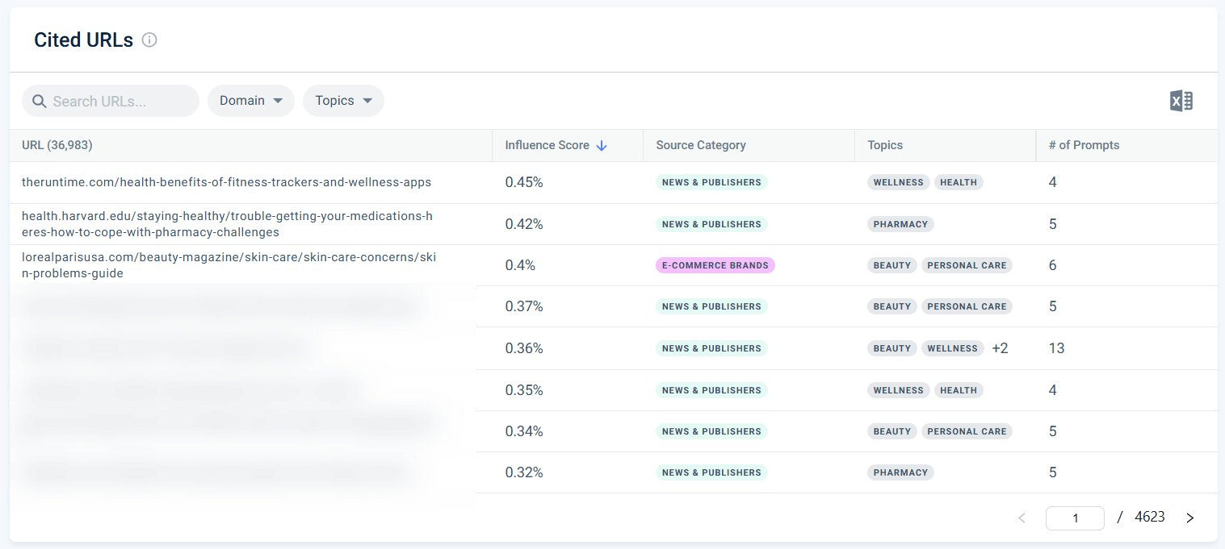Click the page number input box
1225x549 pixels.
tap(1075, 518)
